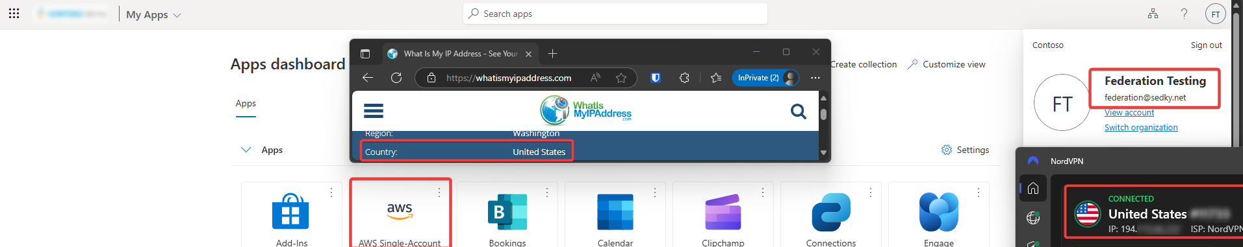The image size is (1243, 247).
Task: Click the United States country value
Action: [x=539, y=152]
